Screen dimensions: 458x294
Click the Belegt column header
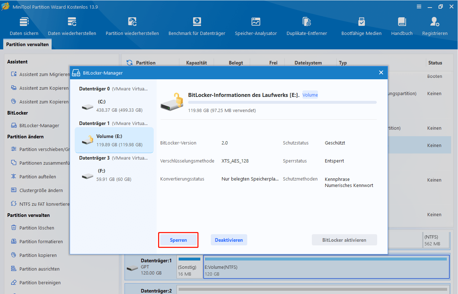(x=236, y=63)
